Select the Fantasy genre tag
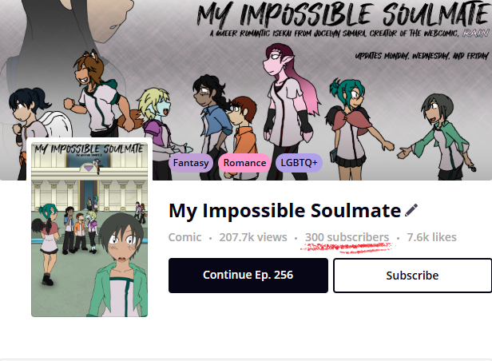The height and width of the screenshot is (361, 492). [191, 163]
